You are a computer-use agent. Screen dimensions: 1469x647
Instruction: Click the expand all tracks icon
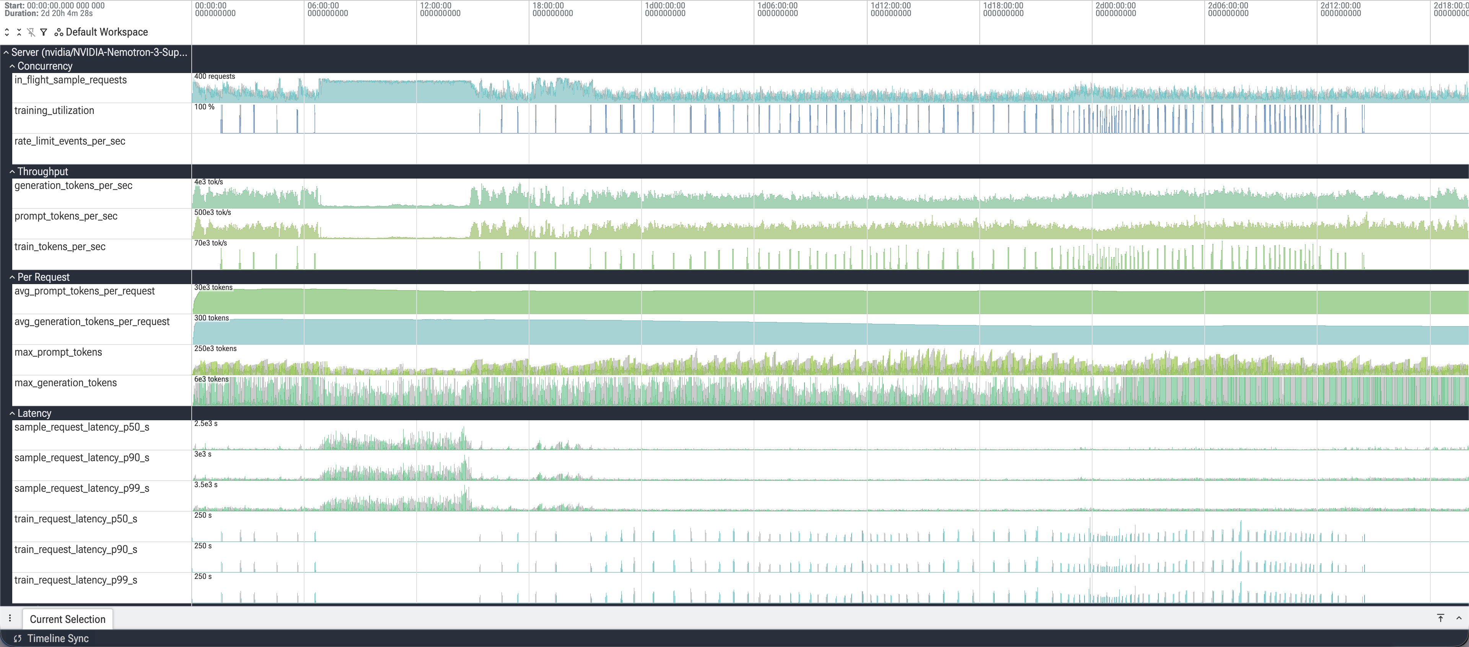coord(7,33)
